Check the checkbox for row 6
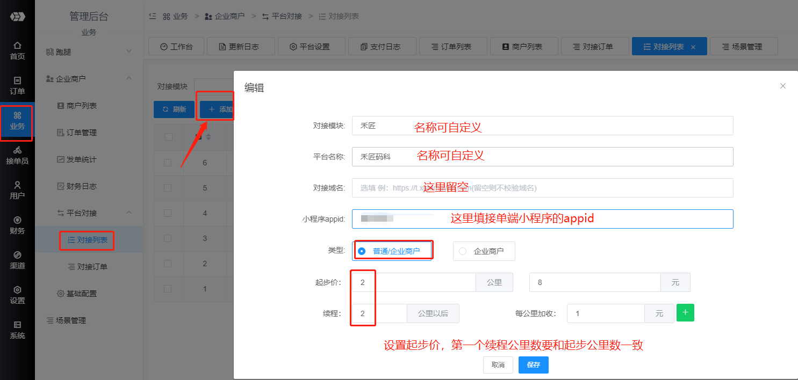 tap(168, 162)
